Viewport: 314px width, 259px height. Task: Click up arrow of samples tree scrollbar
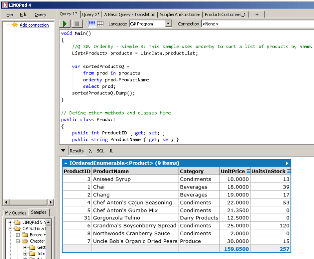pyautogui.click(x=48, y=222)
